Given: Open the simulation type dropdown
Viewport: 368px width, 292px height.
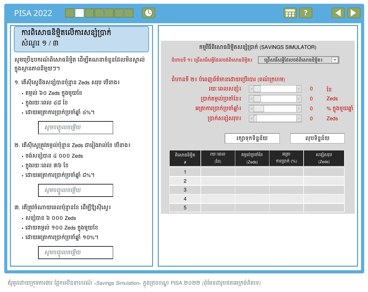Looking at the screenshot, I should [298, 60].
